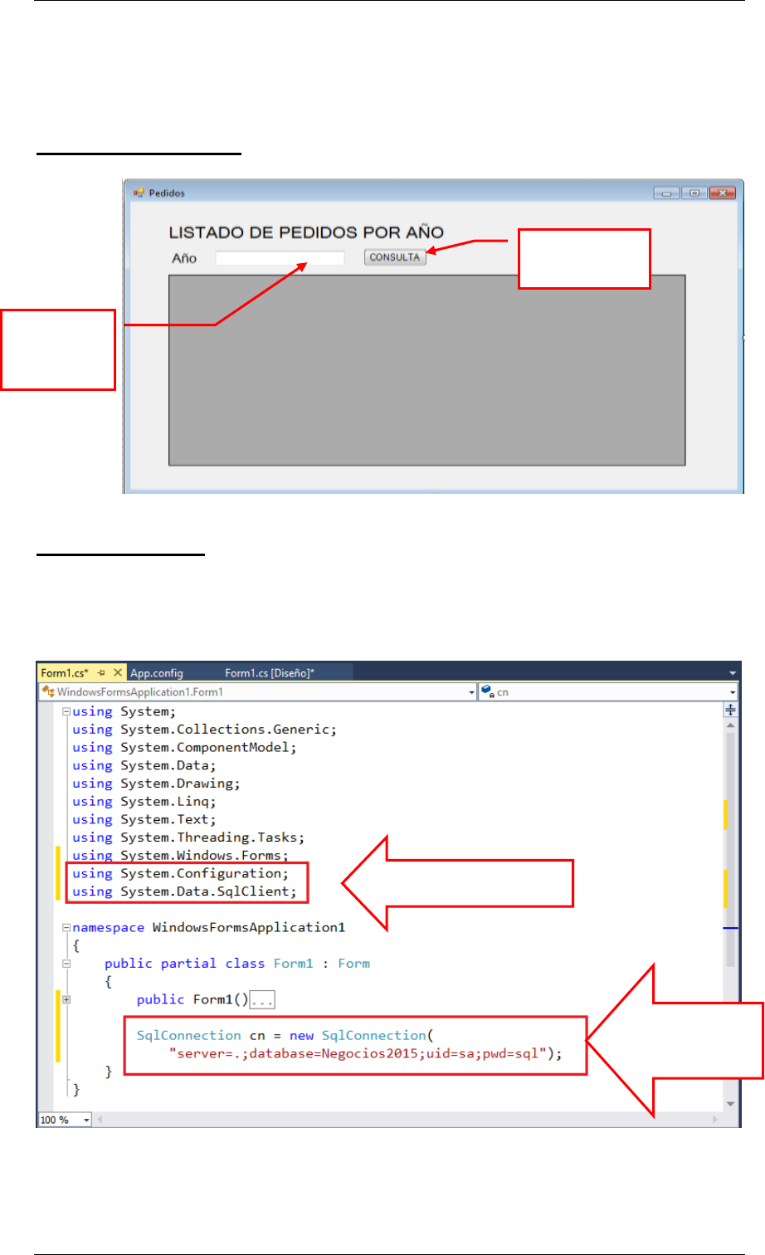Click the collapsed '...' box after Form1()
Image resolution: width=765 pixels, height=1255 pixels.
pyautogui.click(x=262, y=999)
